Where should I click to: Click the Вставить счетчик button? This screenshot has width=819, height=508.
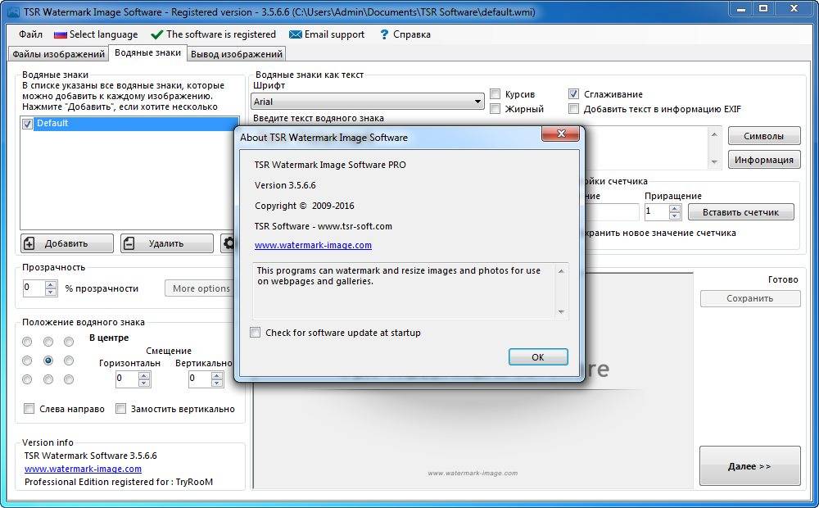click(x=740, y=212)
